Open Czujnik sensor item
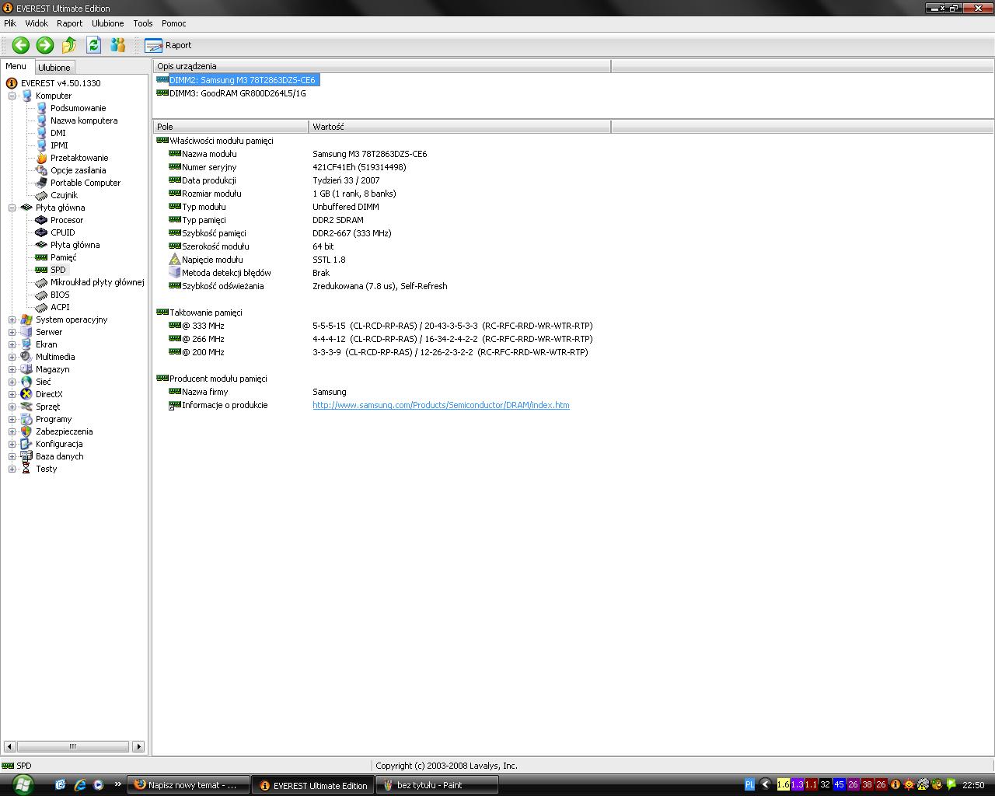 pos(64,195)
